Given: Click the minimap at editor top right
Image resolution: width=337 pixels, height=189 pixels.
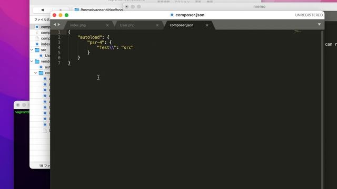Looking at the screenshot, I should (298, 31).
